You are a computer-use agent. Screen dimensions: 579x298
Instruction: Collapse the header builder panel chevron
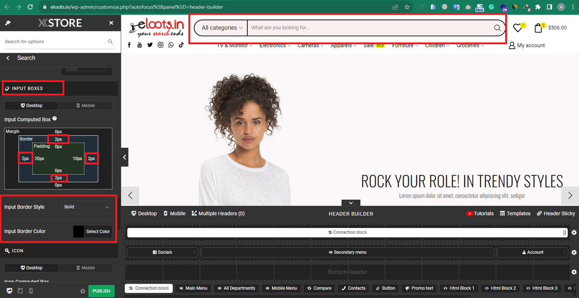351,203
